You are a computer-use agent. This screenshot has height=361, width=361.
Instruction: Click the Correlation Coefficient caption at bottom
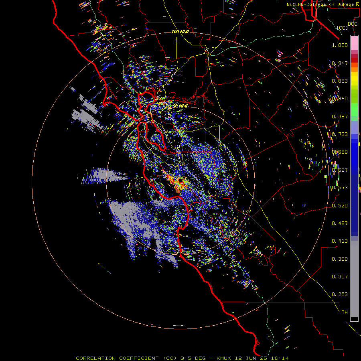pos(182,358)
